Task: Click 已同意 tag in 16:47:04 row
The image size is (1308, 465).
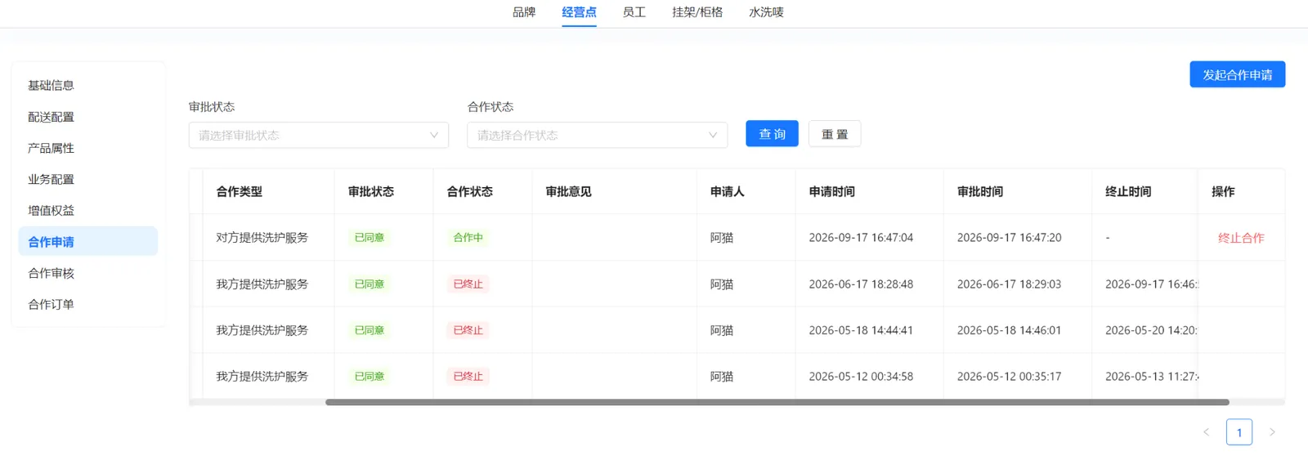Action: (370, 238)
